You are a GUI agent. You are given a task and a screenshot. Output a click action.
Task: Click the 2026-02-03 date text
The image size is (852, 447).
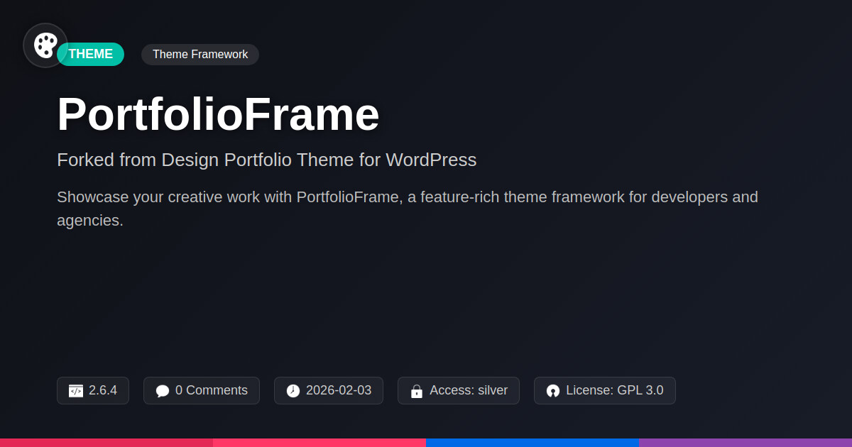pos(339,390)
